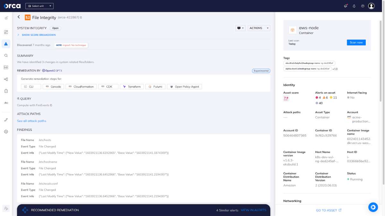Click the Recommended Remediation diamond icon
Screen dimensions: 385x216
(x=25, y=210)
